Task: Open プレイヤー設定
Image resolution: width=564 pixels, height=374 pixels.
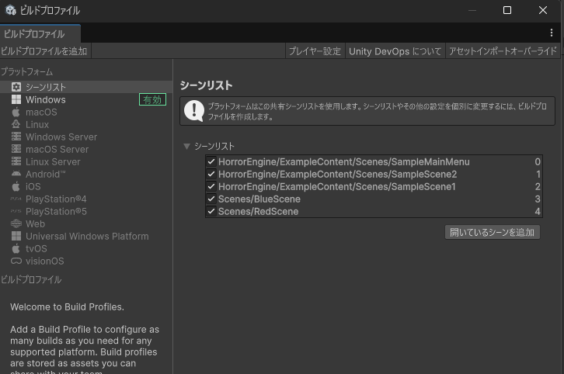Action: tap(315, 51)
